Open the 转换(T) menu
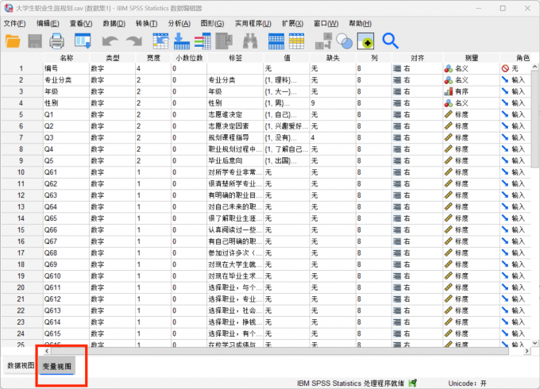The height and width of the screenshot is (389, 540). tap(146, 23)
